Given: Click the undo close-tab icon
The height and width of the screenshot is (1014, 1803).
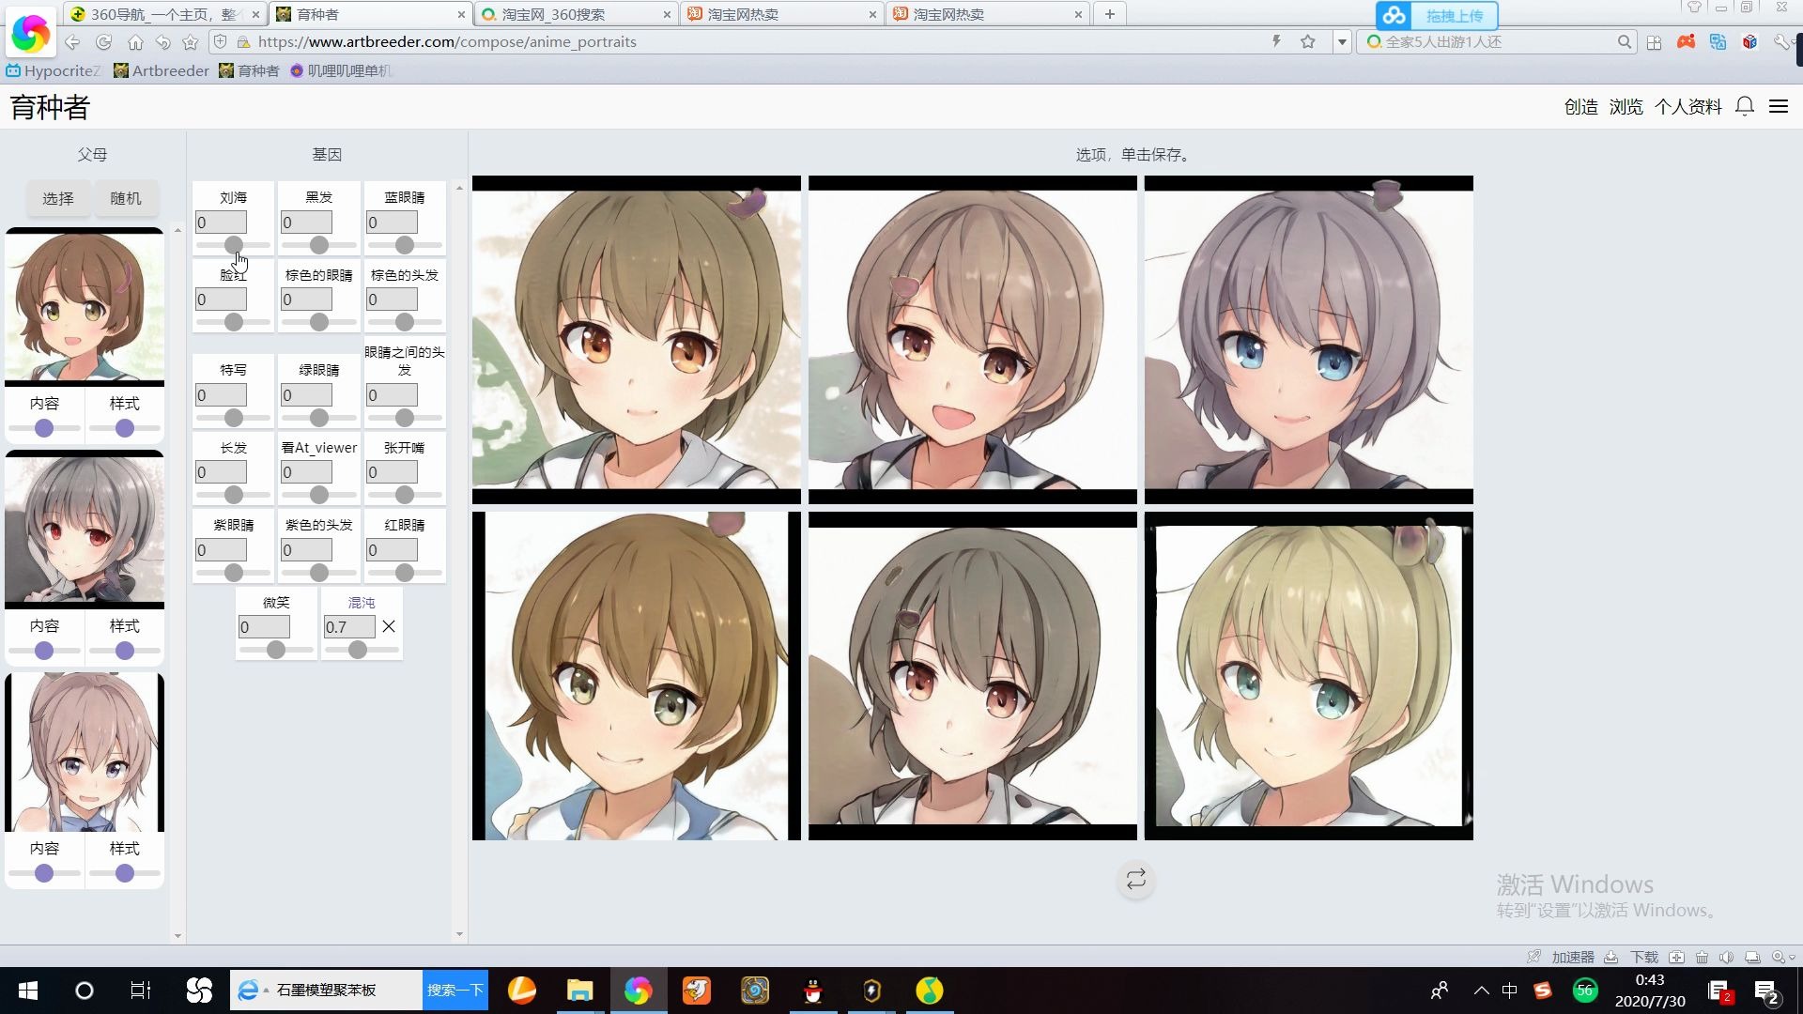Looking at the screenshot, I should [163, 42].
